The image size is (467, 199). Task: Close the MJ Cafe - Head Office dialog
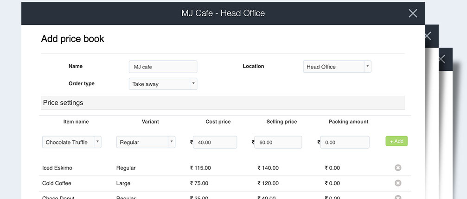point(413,13)
